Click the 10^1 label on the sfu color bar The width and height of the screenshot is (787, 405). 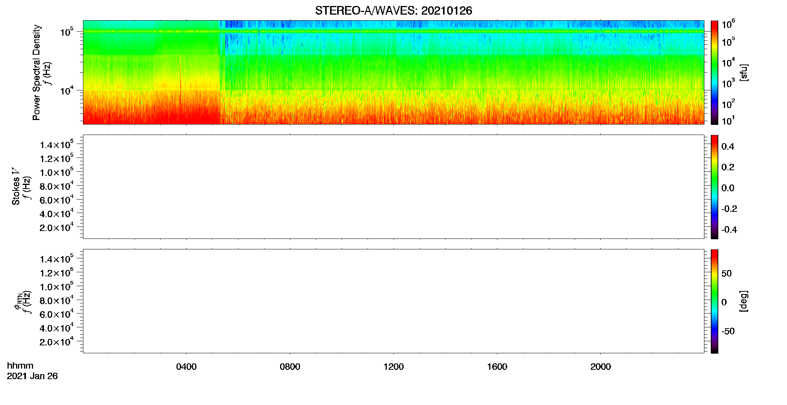[x=728, y=121]
